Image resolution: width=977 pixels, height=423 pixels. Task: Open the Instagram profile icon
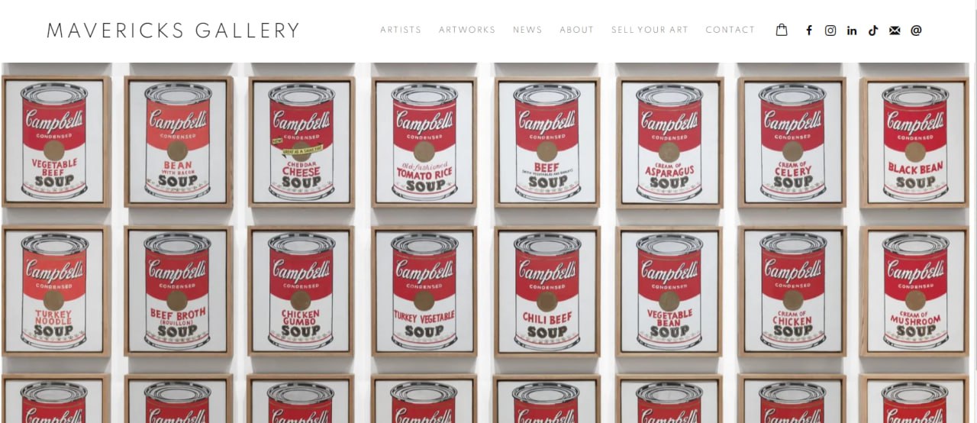(x=830, y=31)
